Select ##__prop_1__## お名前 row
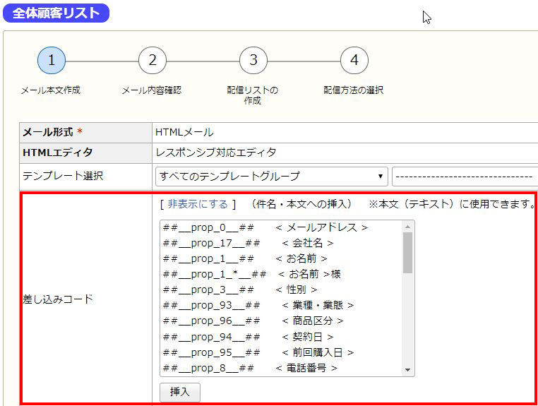This screenshot has width=538, height=406. (x=281, y=258)
